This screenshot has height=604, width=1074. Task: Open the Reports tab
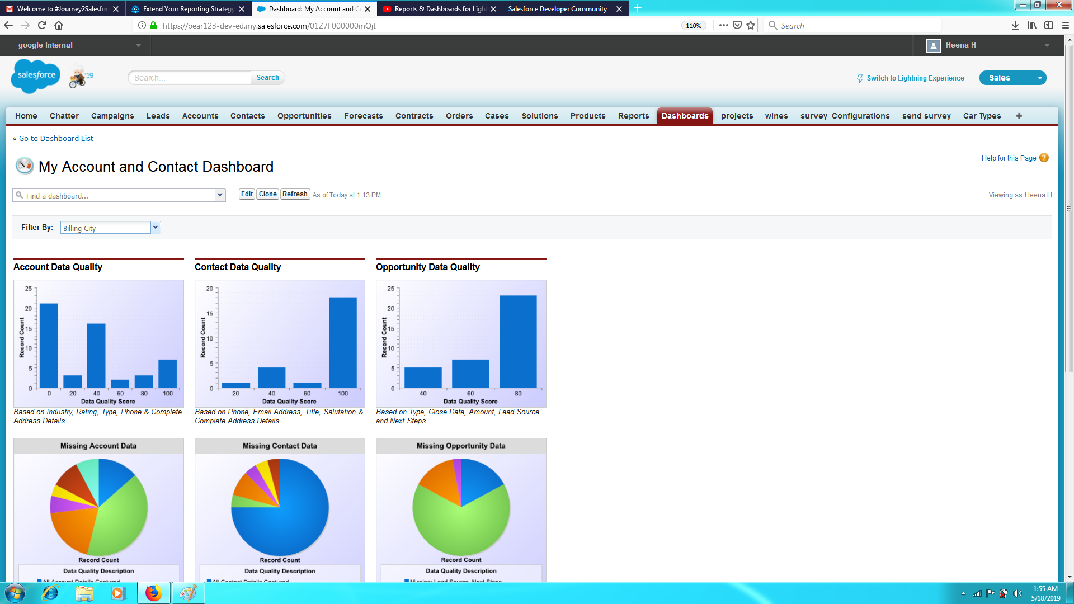pos(633,116)
